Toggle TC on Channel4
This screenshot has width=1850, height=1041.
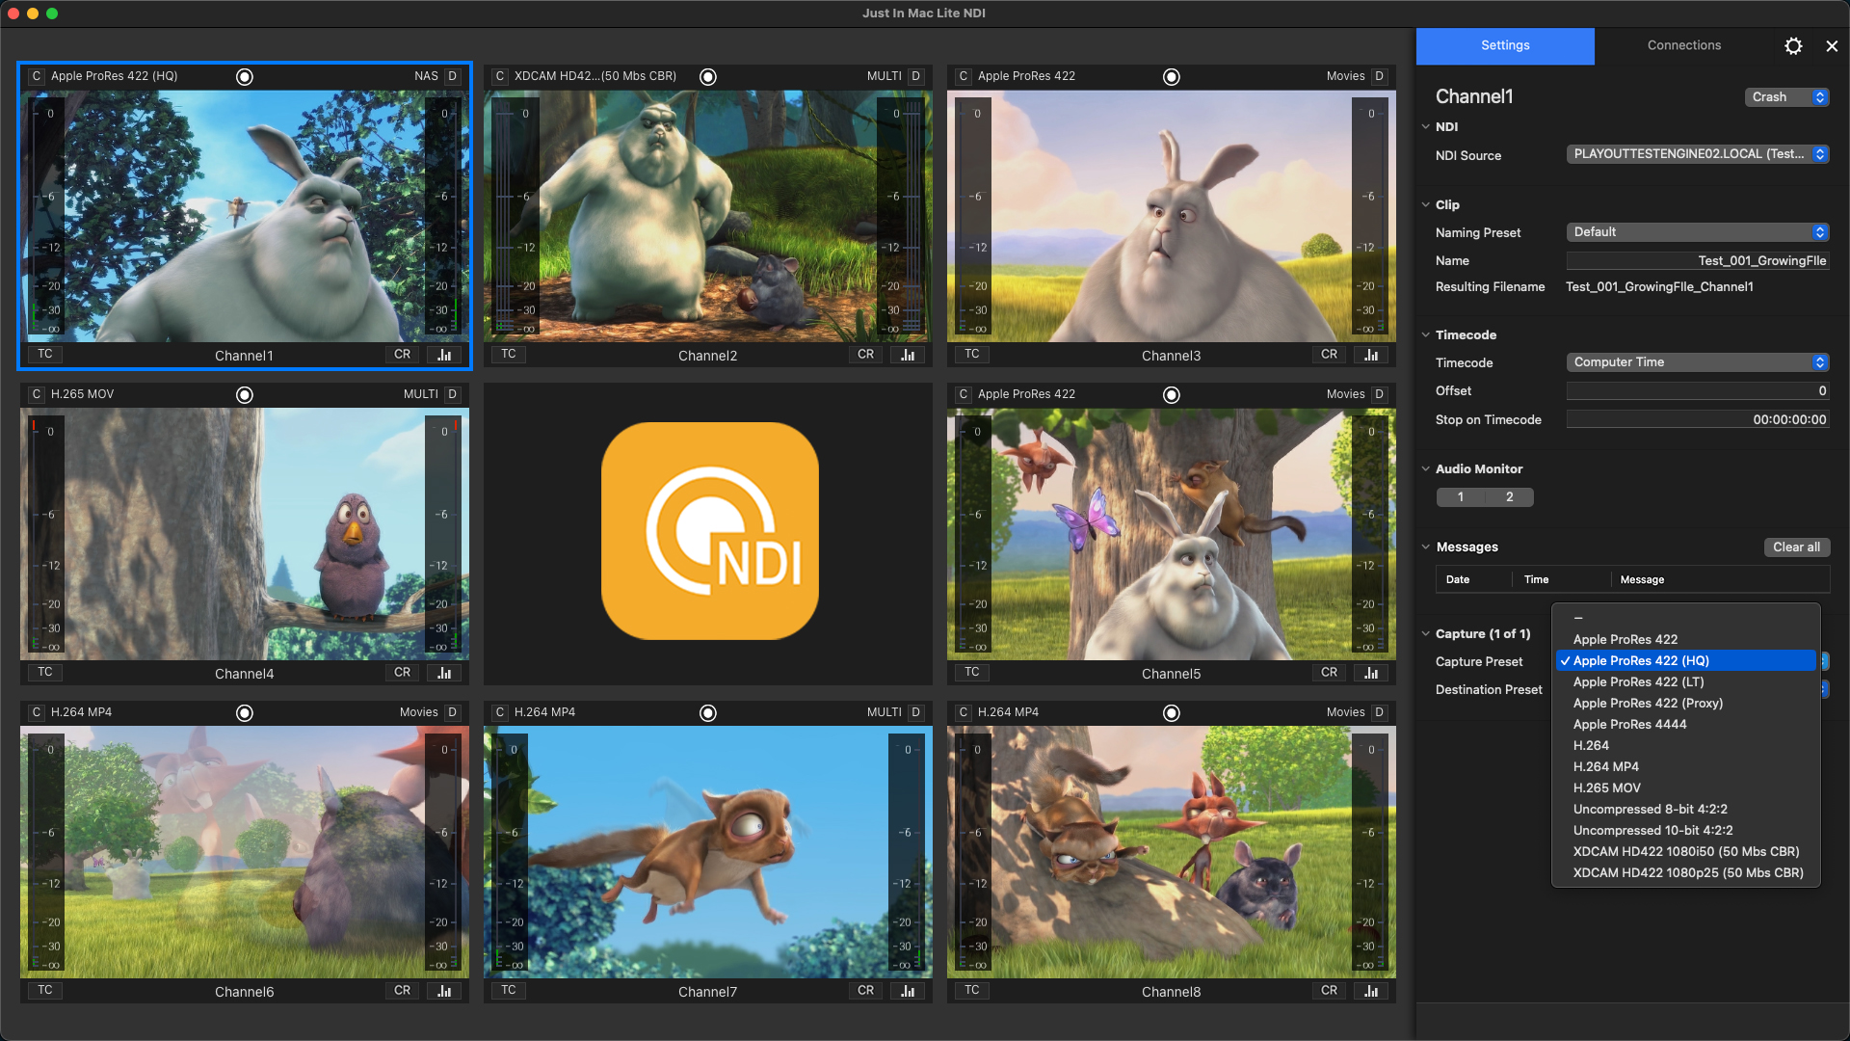pos(45,673)
